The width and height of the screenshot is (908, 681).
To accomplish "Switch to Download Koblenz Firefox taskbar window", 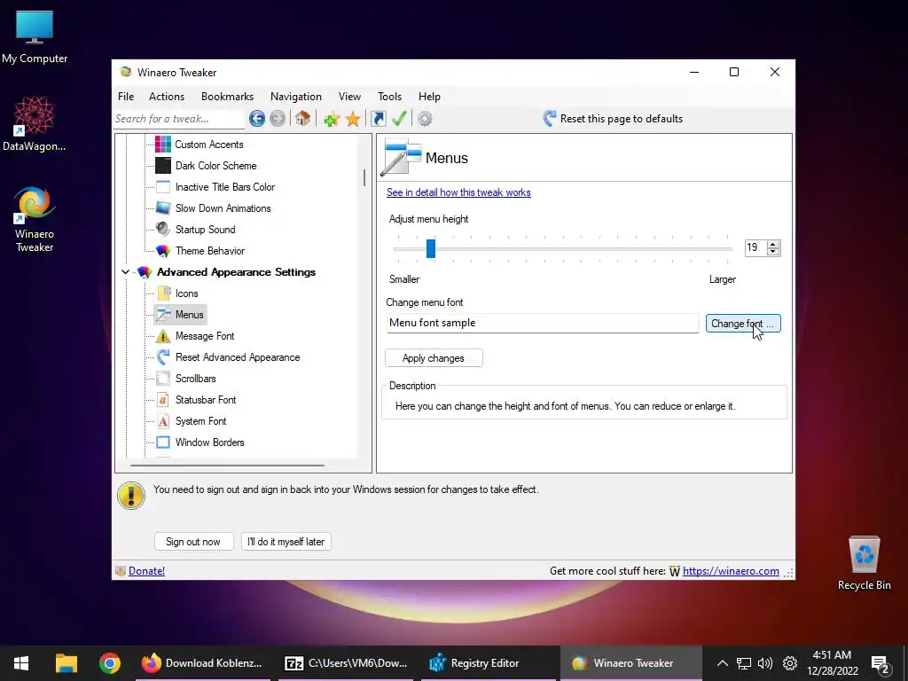I will tap(203, 663).
